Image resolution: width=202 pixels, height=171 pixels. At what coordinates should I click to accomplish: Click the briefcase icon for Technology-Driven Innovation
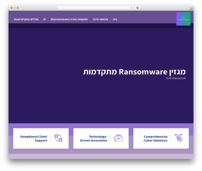coord(118,138)
